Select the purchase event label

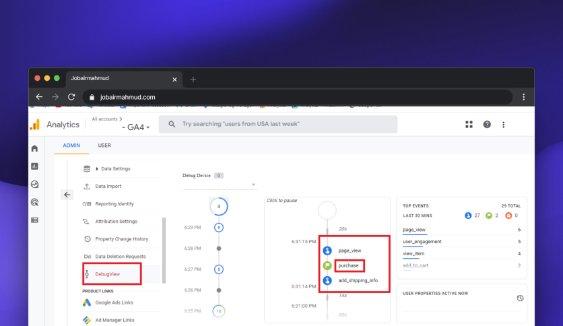point(348,265)
